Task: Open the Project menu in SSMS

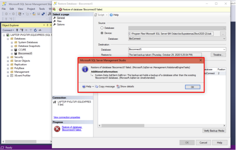Action: 31,9
